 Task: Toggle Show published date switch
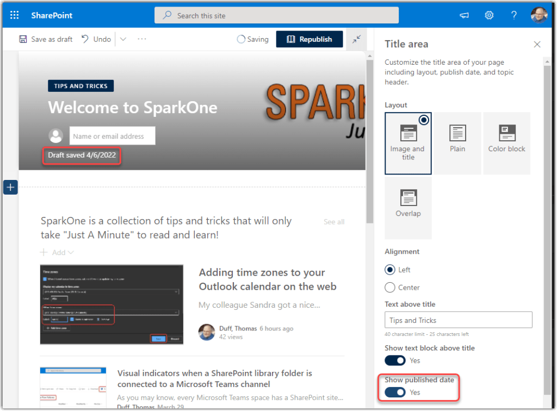[x=395, y=392]
